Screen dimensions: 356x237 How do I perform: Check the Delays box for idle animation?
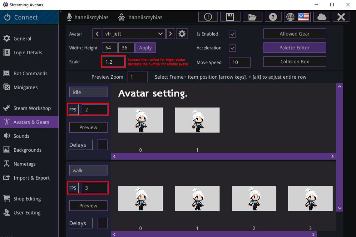tap(102, 145)
